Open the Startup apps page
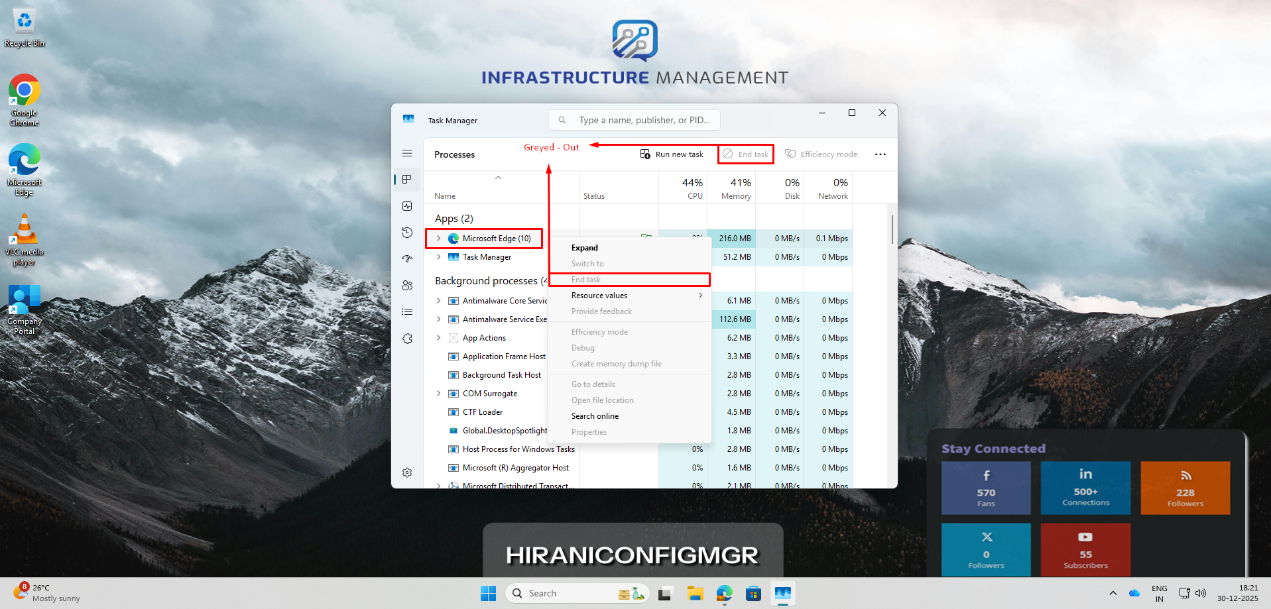This screenshot has height=609, width=1271. 407,258
